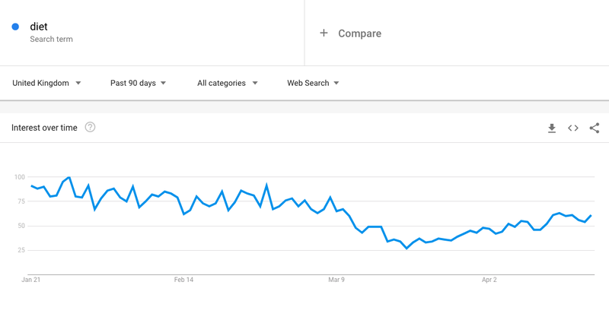Download the Interest over time data

coord(551,128)
